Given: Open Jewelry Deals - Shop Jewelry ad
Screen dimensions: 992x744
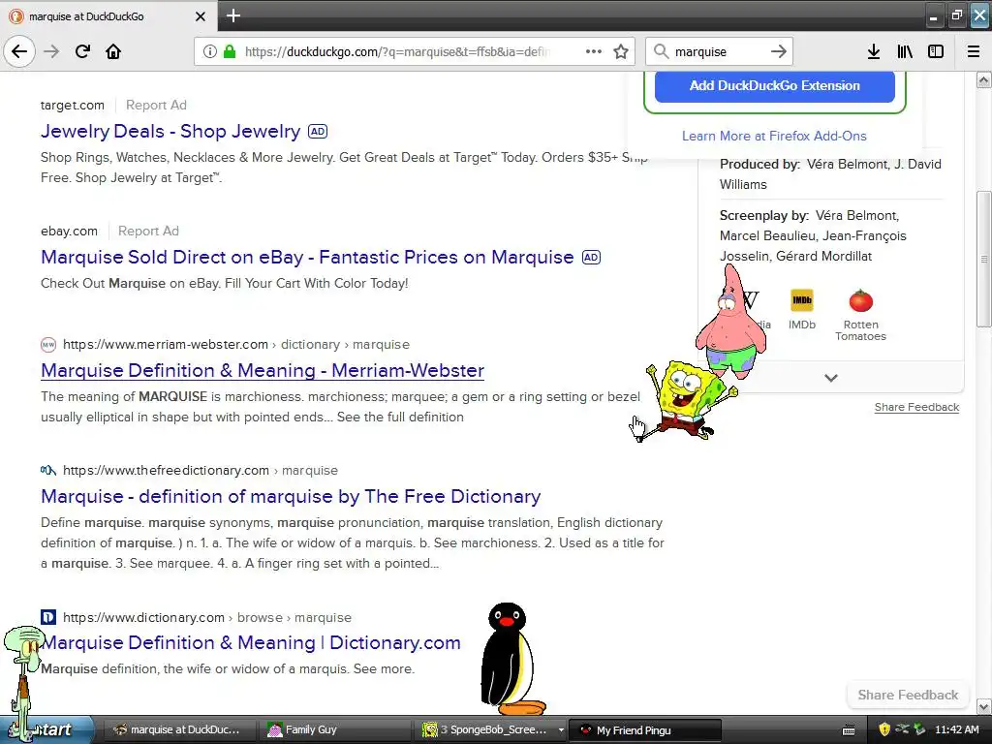Looking at the screenshot, I should pos(170,131).
